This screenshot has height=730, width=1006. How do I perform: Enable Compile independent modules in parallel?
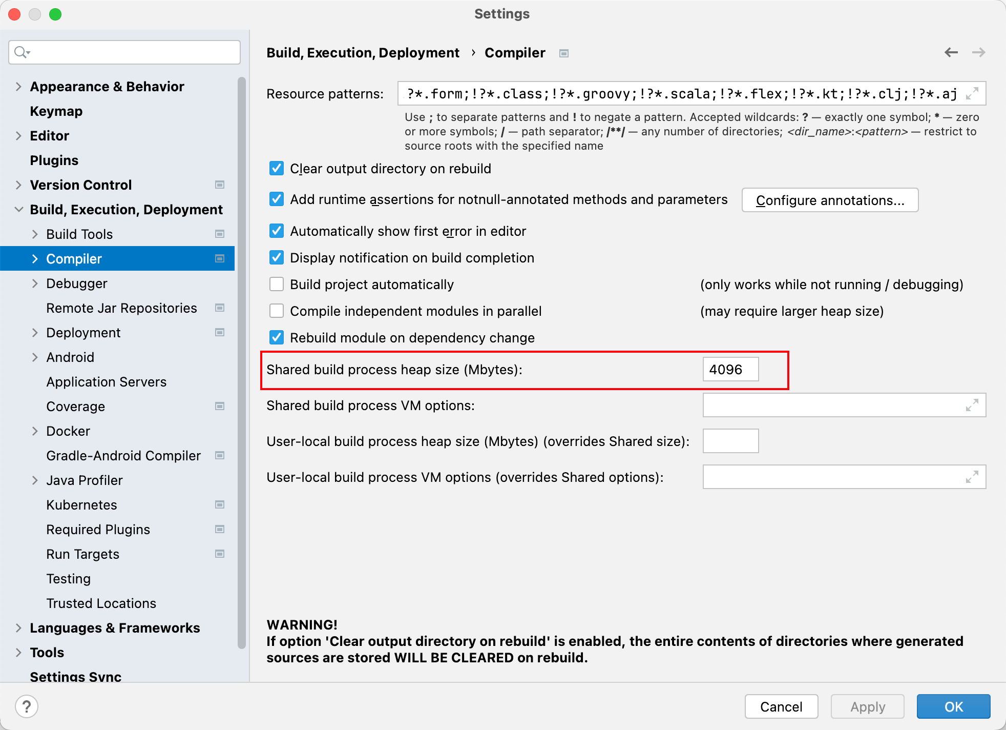coord(277,311)
